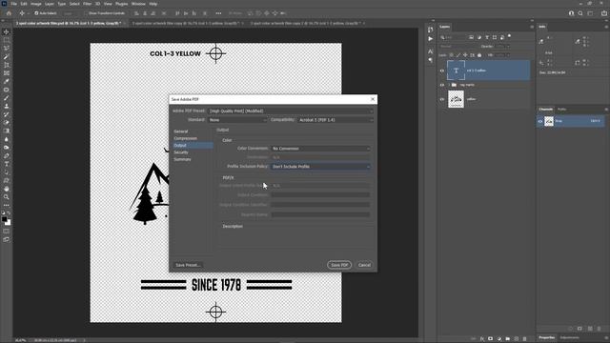The width and height of the screenshot is (610, 343).
Task: Click the Save PDF button
Action: coord(339,265)
